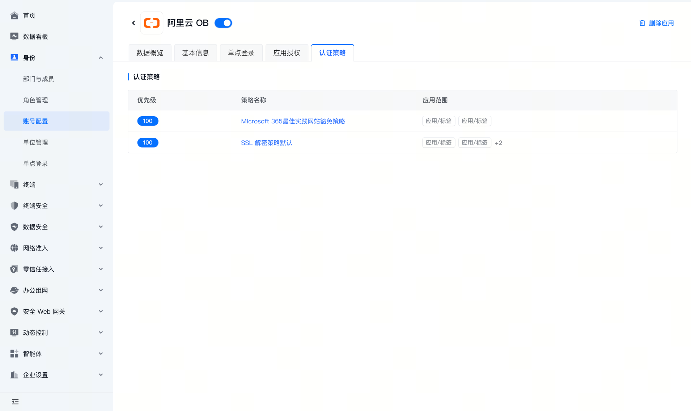691x411 pixels.
Task: Click the 阿里云 OB app logo
Action: [152, 23]
